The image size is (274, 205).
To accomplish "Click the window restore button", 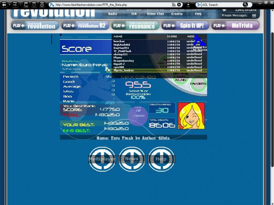I will coord(266,3).
